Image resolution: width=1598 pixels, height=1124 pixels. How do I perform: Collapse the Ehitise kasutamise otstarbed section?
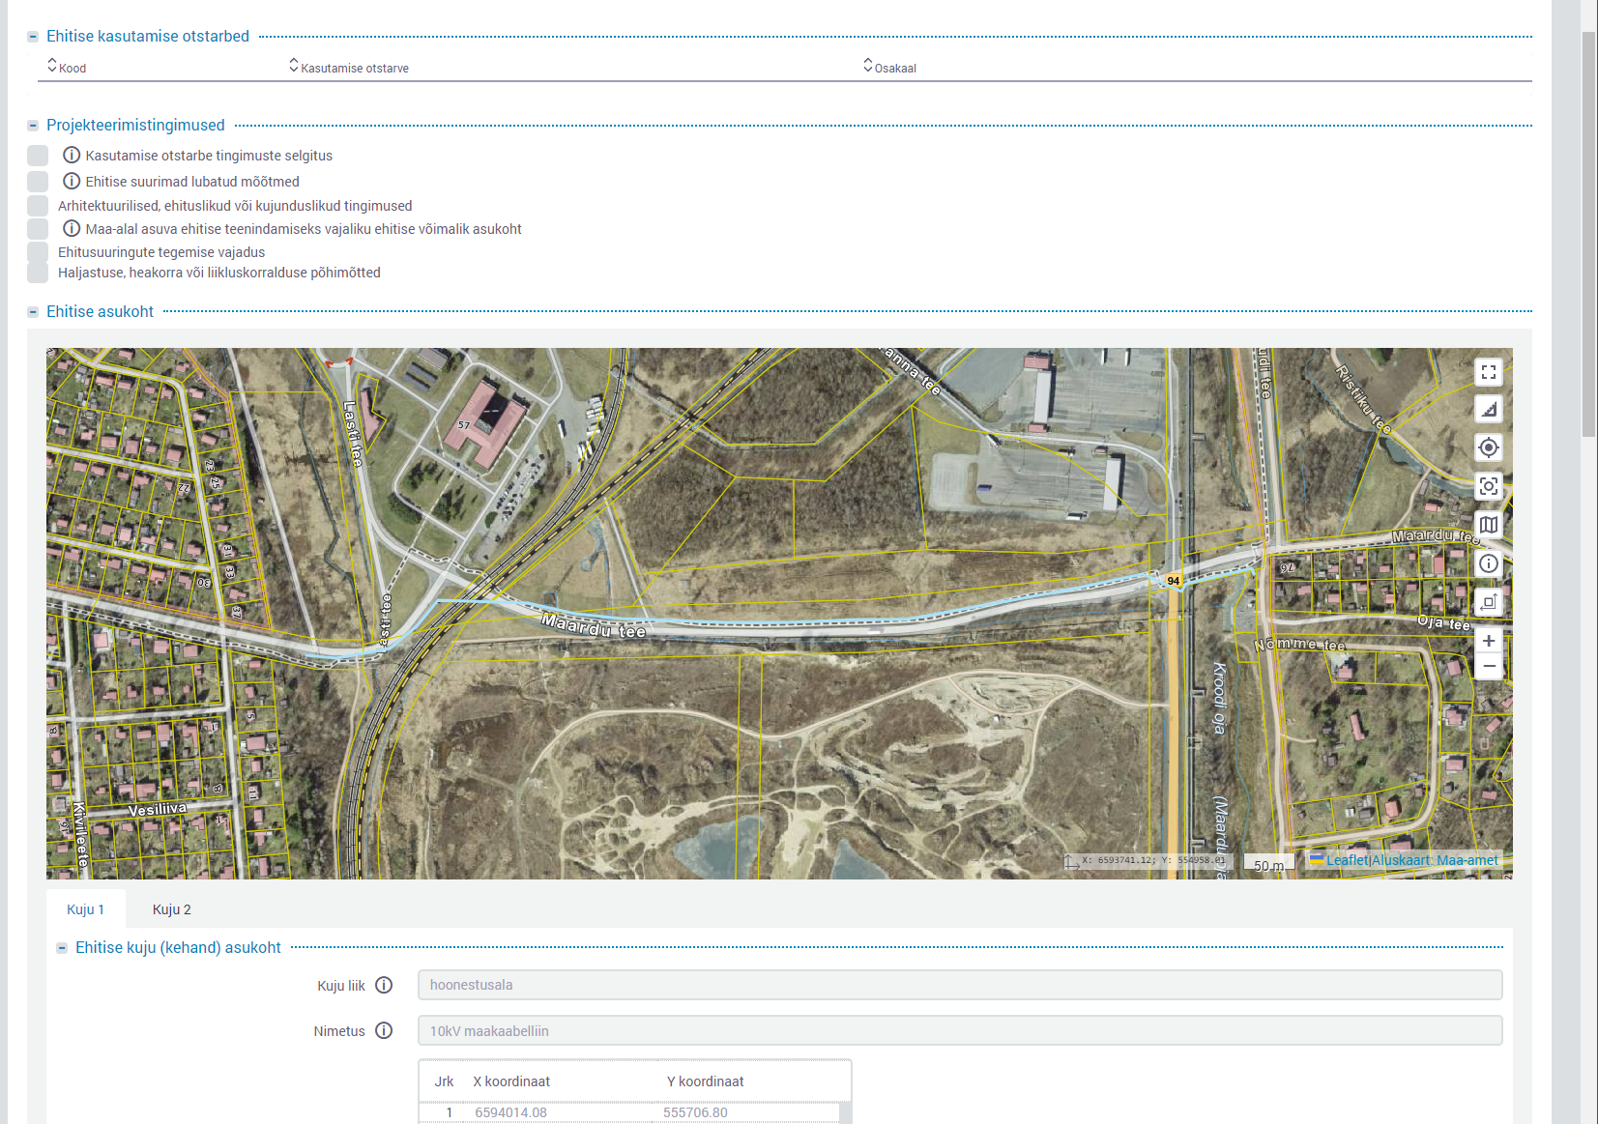tap(33, 37)
